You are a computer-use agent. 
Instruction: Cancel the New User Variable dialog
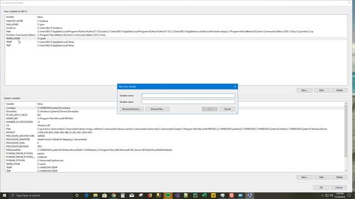pos(227,109)
